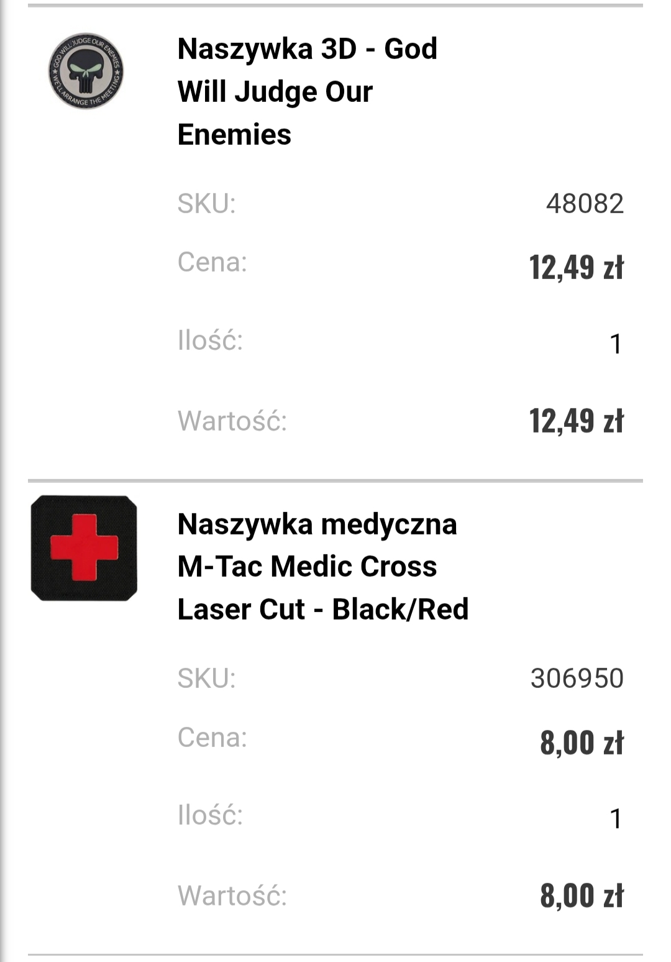This screenshot has height=962, width=671.
Task: Click the Ilość label of the skull patch
Action: [210, 341]
